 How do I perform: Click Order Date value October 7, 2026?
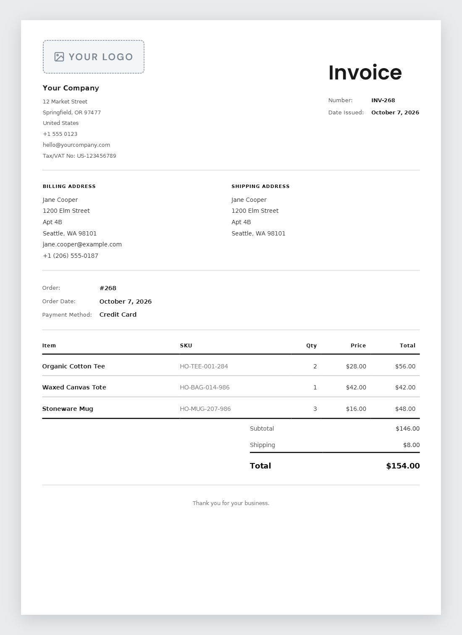point(126,302)
